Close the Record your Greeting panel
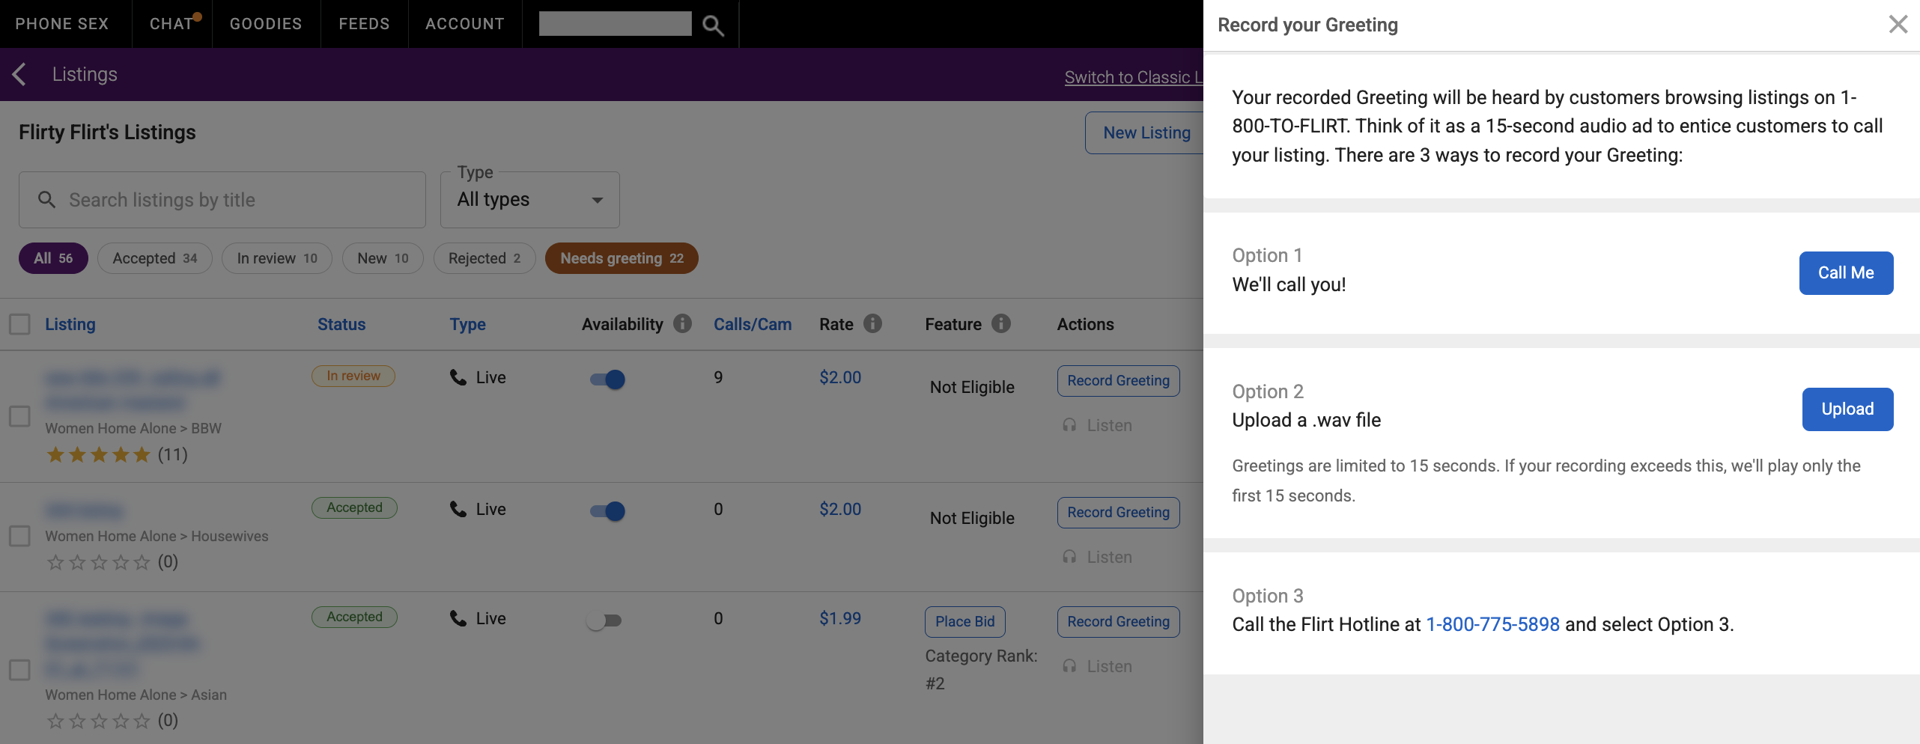This screenshot has height=744, width=1920. pyautogui.click(x=1898, y=24)
